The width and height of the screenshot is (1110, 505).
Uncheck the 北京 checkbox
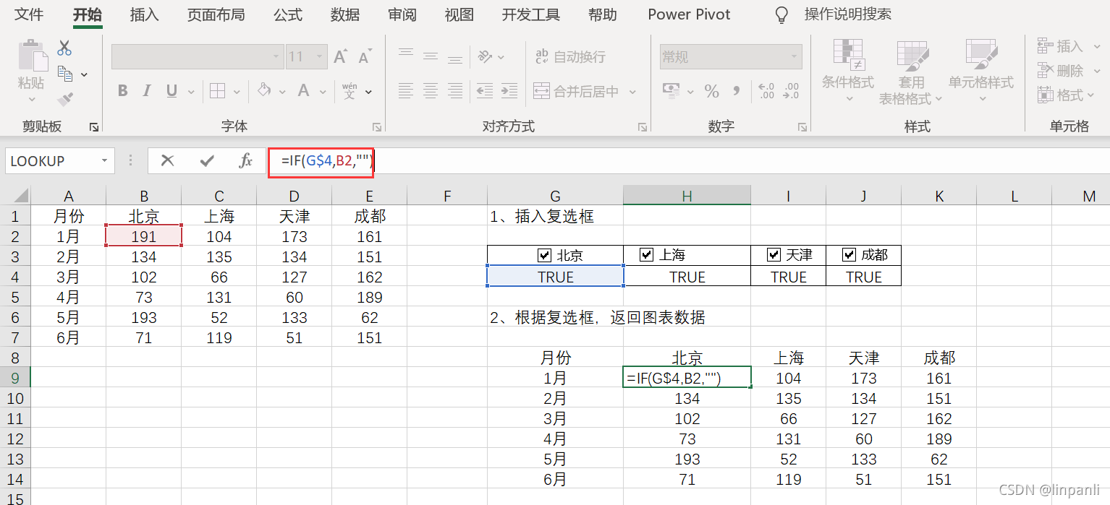(x=543, y=254)
